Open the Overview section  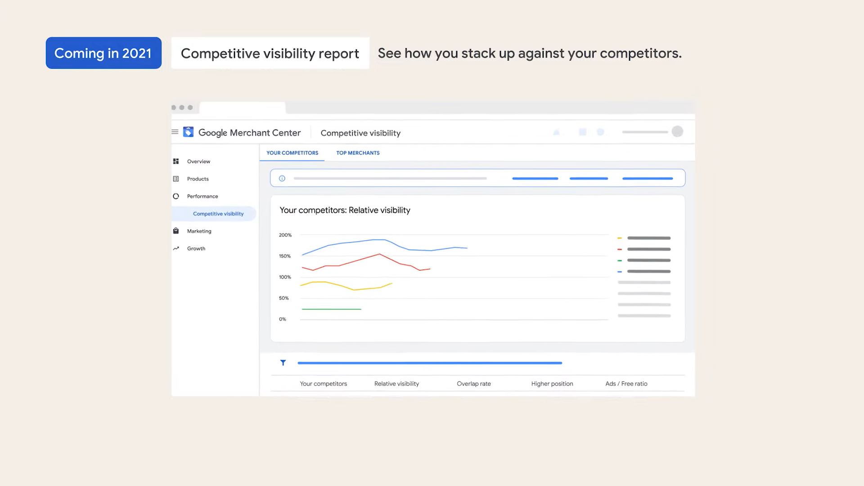tap(198, 162)
